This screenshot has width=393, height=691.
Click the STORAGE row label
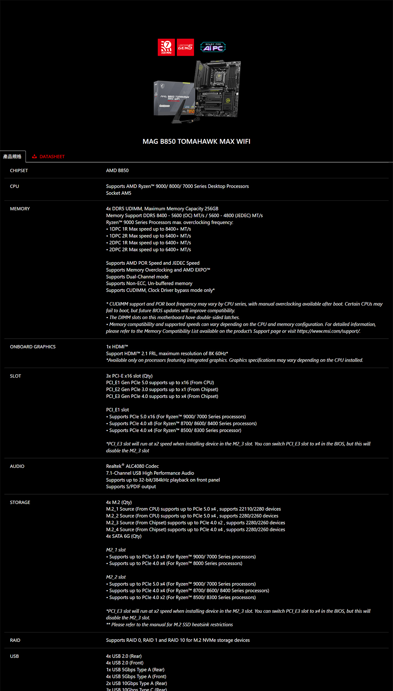[x=20, y=502]
